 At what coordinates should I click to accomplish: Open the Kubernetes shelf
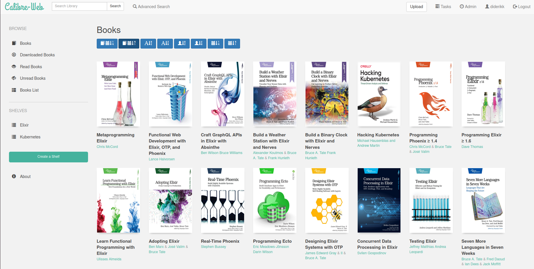(x=30, y=137)
